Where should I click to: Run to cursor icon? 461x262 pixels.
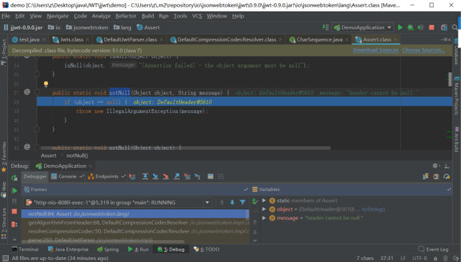(x=197, y=176)
